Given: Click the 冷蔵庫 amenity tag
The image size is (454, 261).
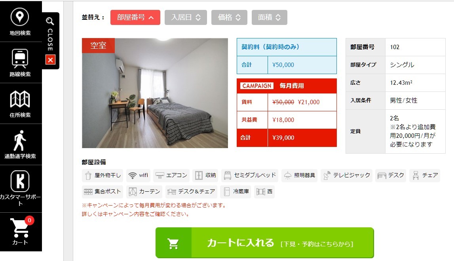Looking at the screenshot, I should click(236, 191).
